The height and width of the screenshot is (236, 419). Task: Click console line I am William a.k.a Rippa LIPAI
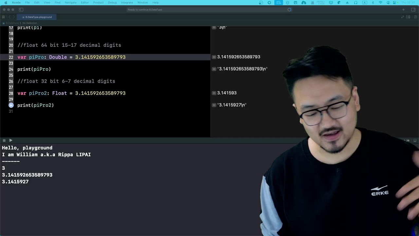click(46, 155)
